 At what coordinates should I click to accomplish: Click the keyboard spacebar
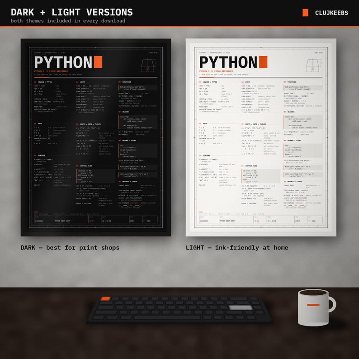pyautogui.click(x=167, y=317)
